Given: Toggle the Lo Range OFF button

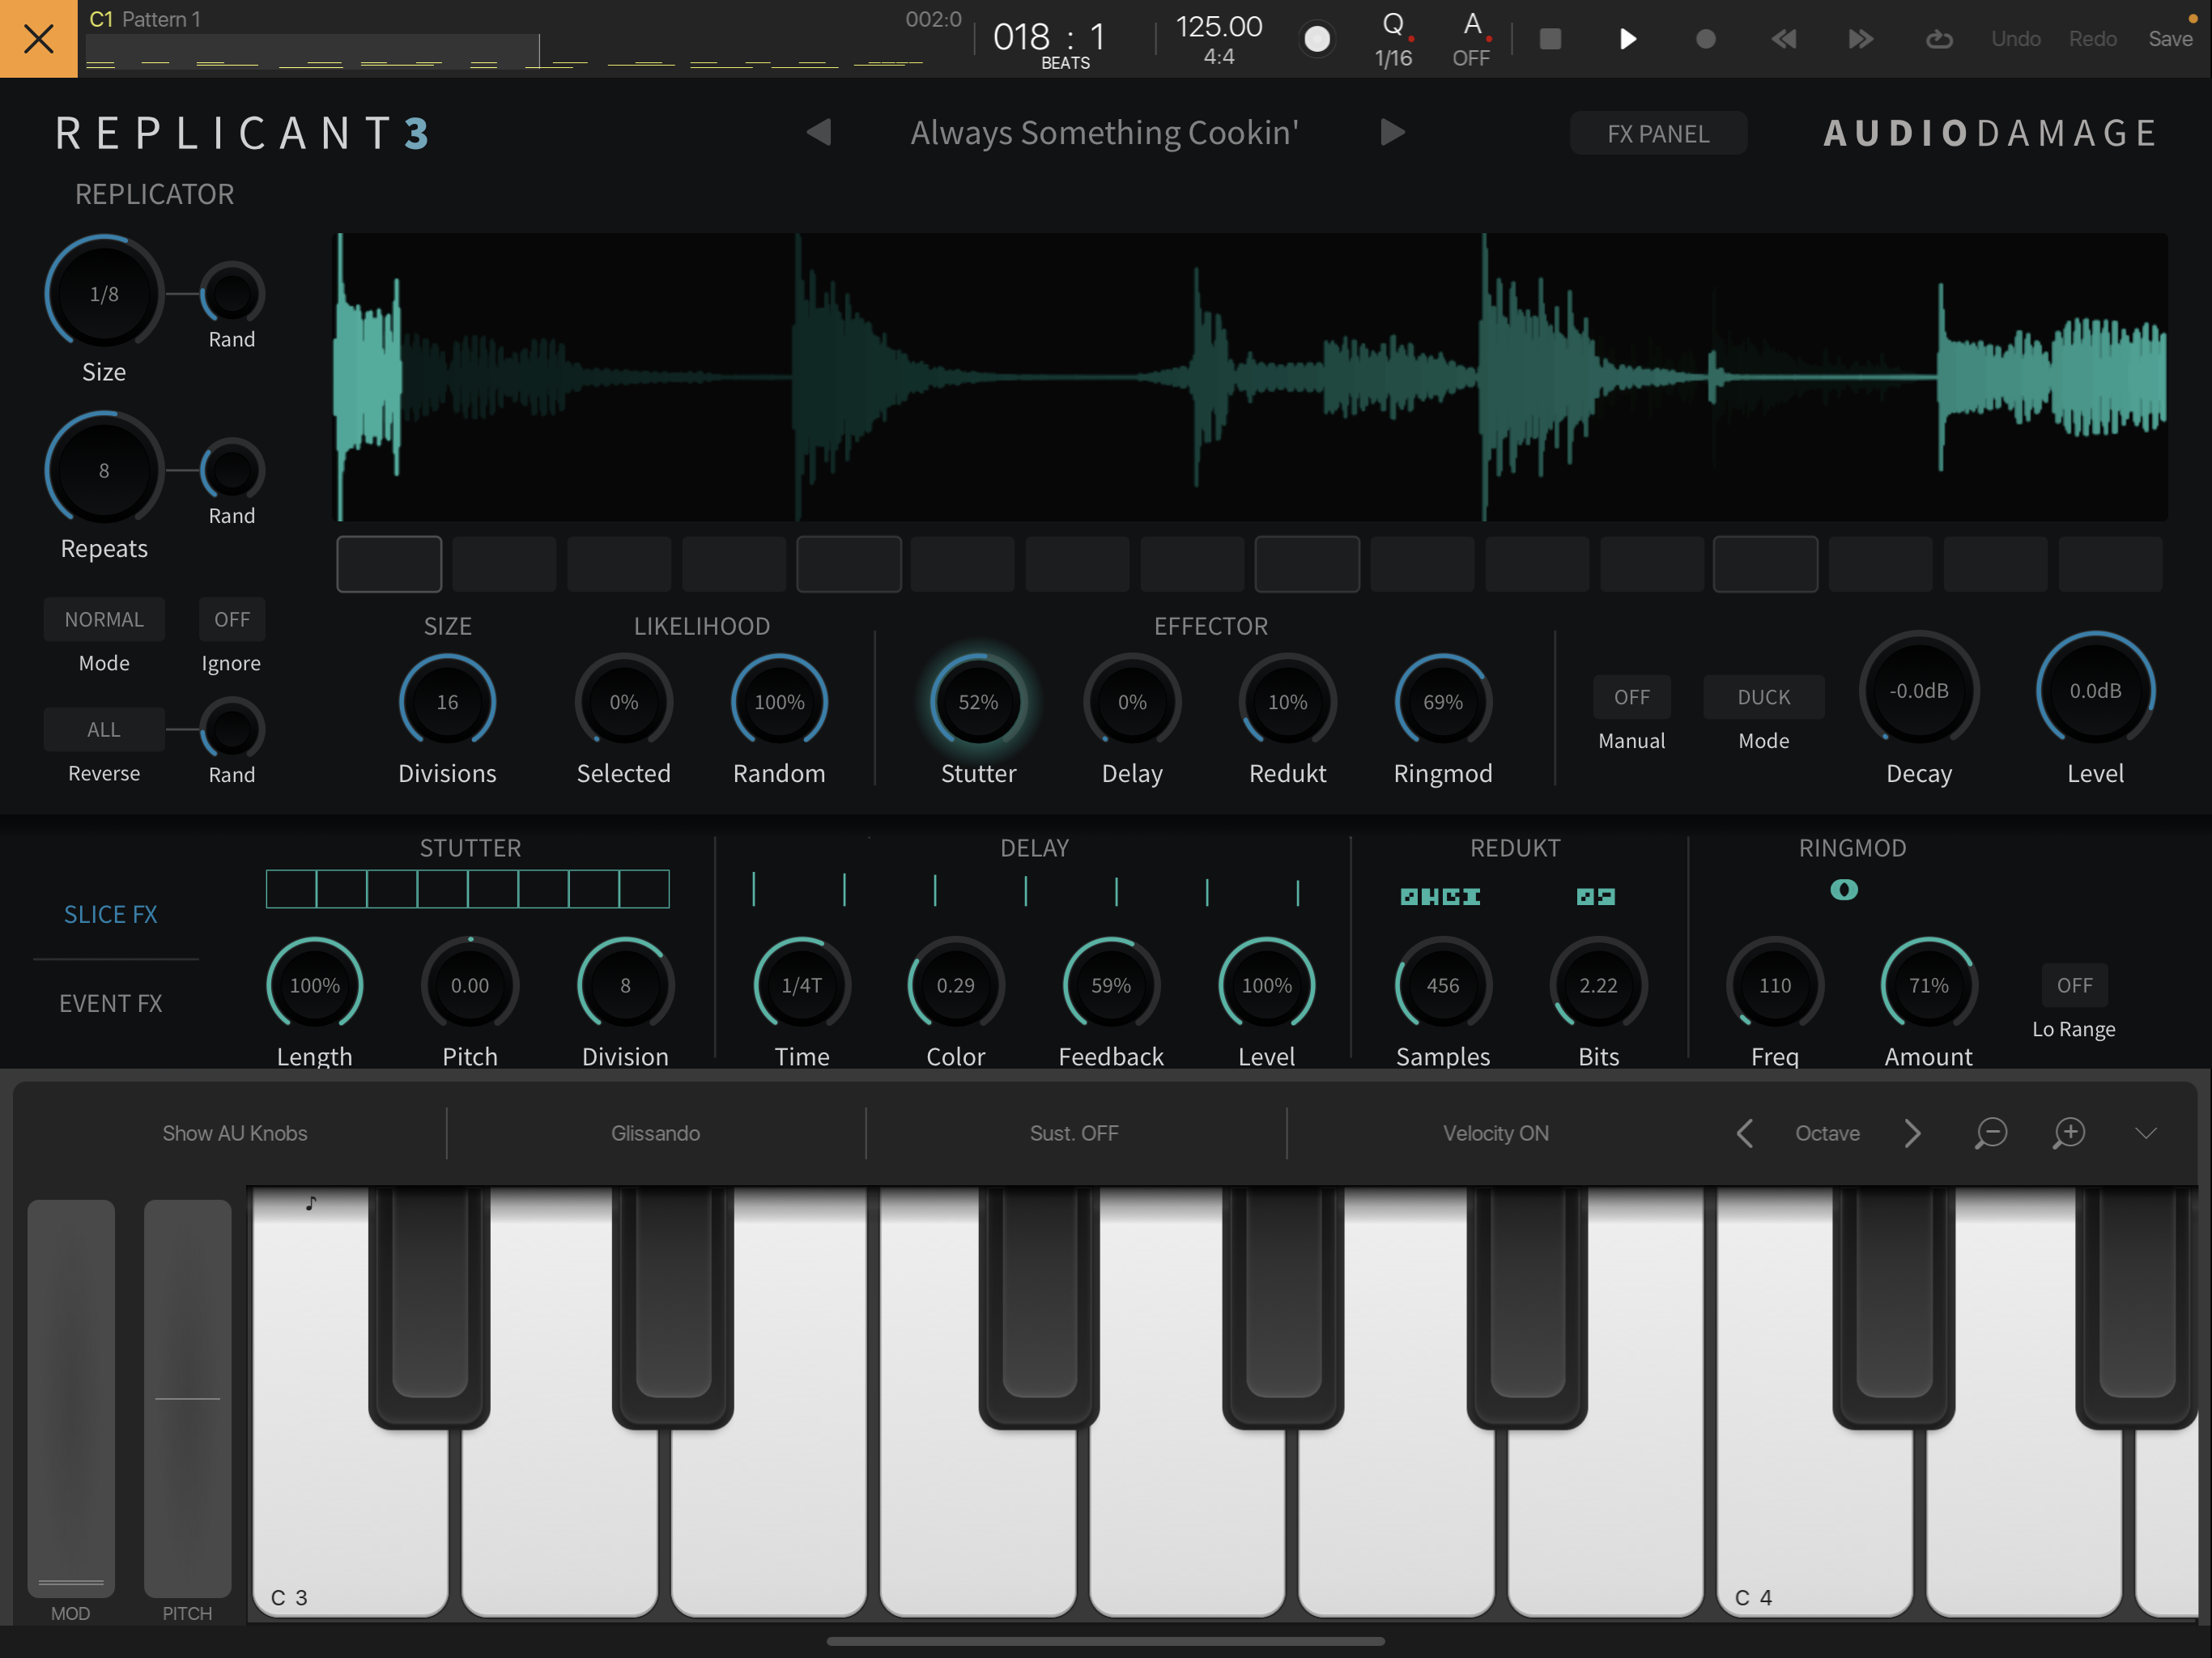Looking at the screenshot, I should point(2074,985).
